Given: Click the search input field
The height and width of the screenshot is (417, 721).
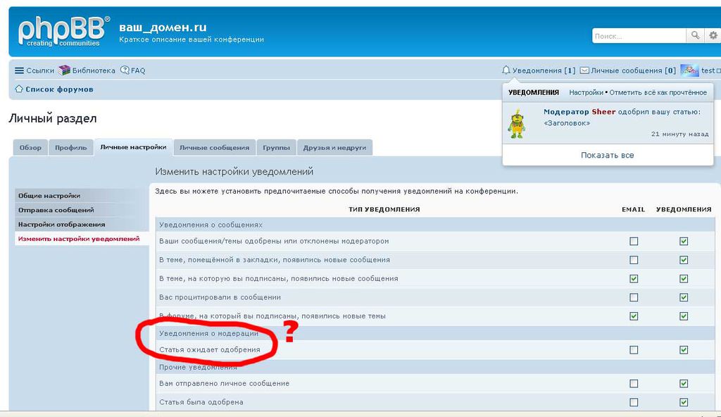Looking at the screenshot, I should click(638, 35).
